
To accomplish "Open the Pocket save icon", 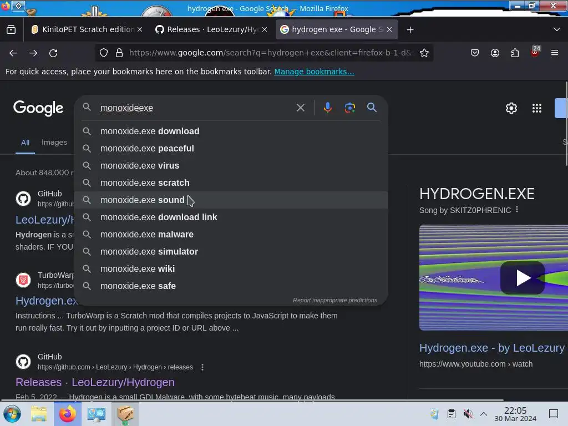I will (475, 53).
